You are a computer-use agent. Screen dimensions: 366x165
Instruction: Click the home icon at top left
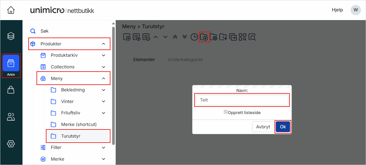point(11,10)
